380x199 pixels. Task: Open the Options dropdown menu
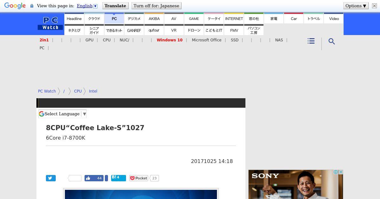(x=356, y=6)
